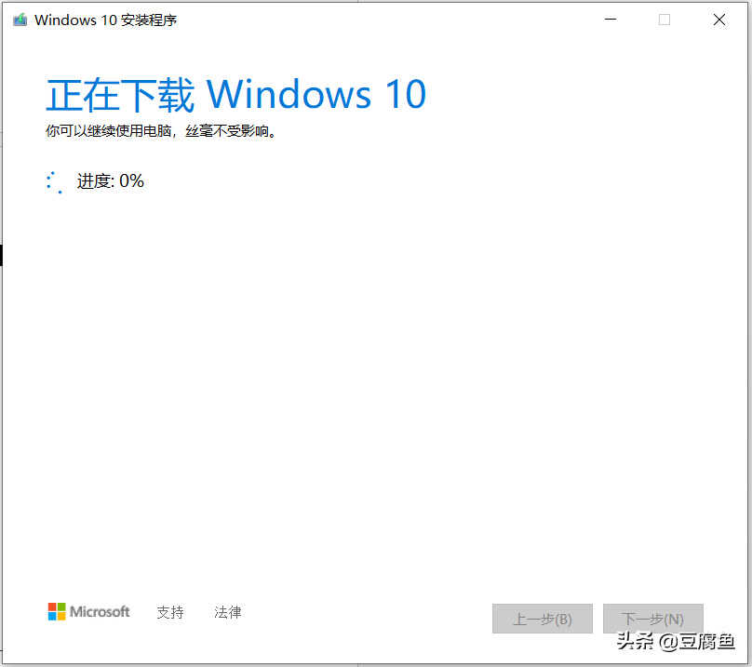Click the Windows 10 setup title bar icon
Image resolution: width=752 pixels, height=667 pixels.
click(x=20, y=20)
